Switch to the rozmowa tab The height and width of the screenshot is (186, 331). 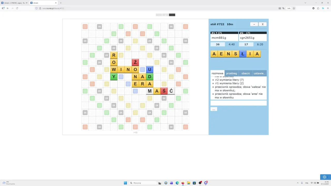(217, 73)
